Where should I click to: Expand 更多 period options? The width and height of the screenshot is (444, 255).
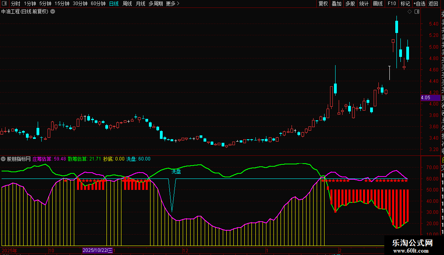point(172,4)
